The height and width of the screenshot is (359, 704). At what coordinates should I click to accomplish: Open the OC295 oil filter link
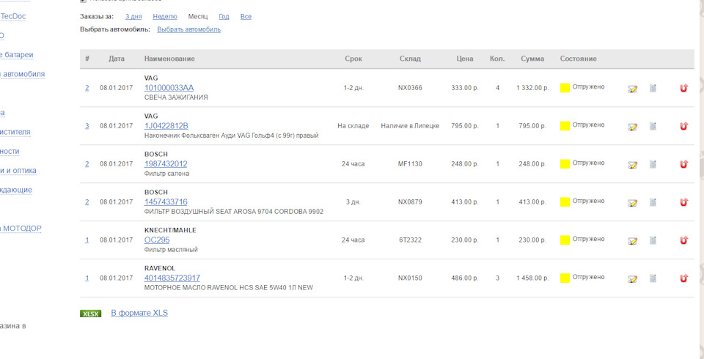coord(157,240)
